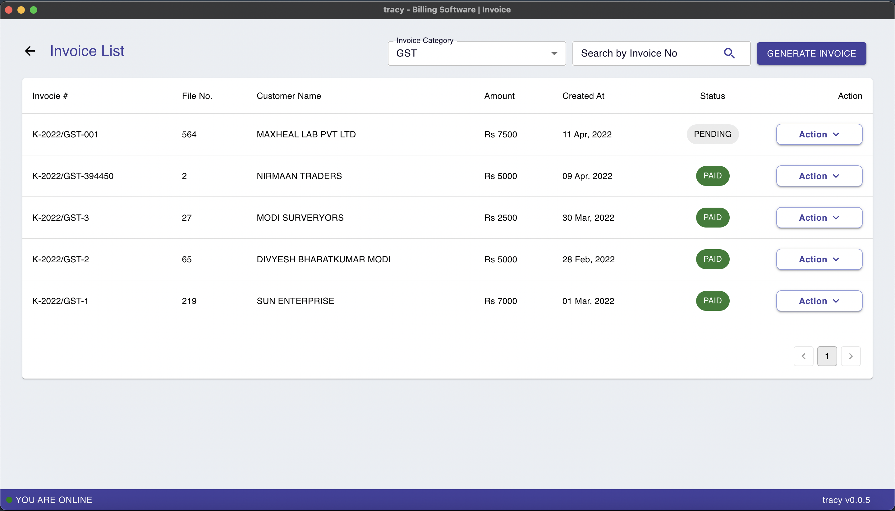Click the GENERATE INVOICE button

pos(811,53)
